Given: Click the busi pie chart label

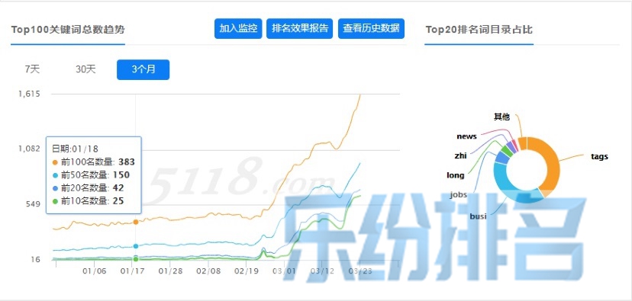Looking at the screenshot, I should point(478,216).
